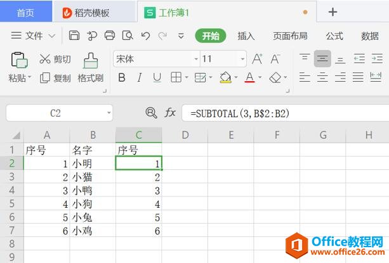Click the export to PDF icon

pyautogui.click(x=92, y=35)
